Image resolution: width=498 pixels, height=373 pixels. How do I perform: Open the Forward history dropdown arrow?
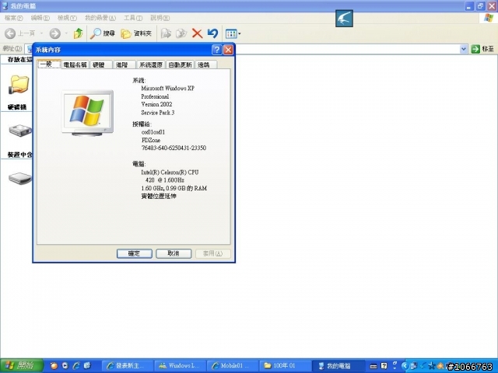(x=66, y=33)
